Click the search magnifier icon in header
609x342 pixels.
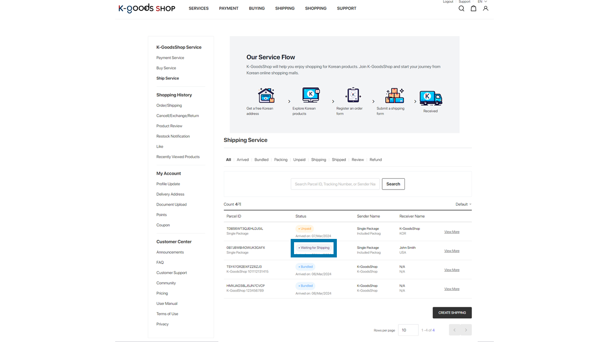click(461, 9)
